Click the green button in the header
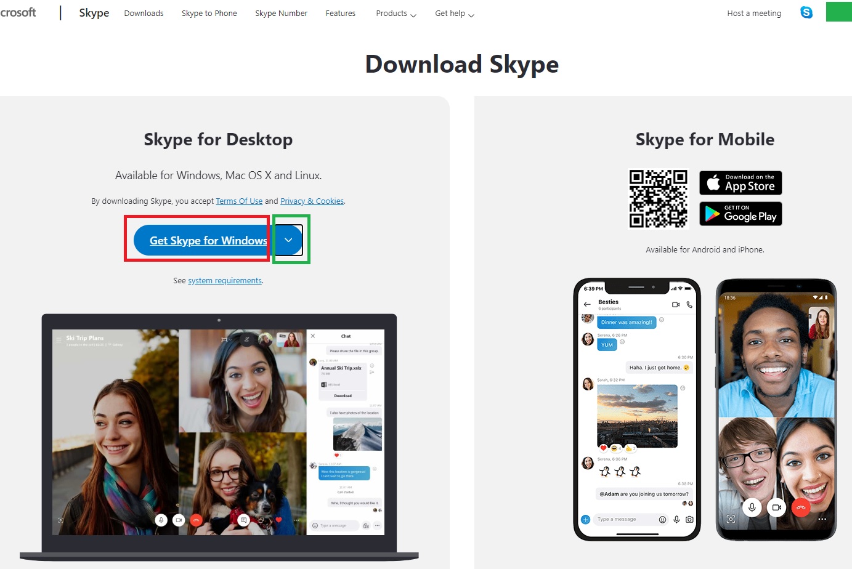Viewport: 852px width, 569px height. coord(838,12)
